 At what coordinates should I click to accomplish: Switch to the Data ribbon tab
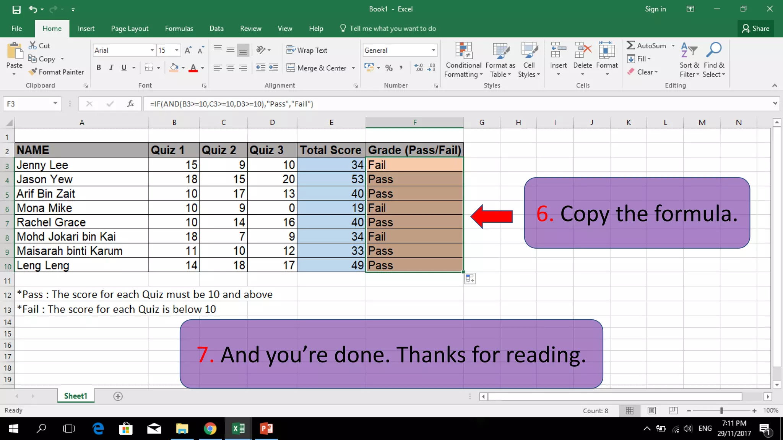click(216, 28)
